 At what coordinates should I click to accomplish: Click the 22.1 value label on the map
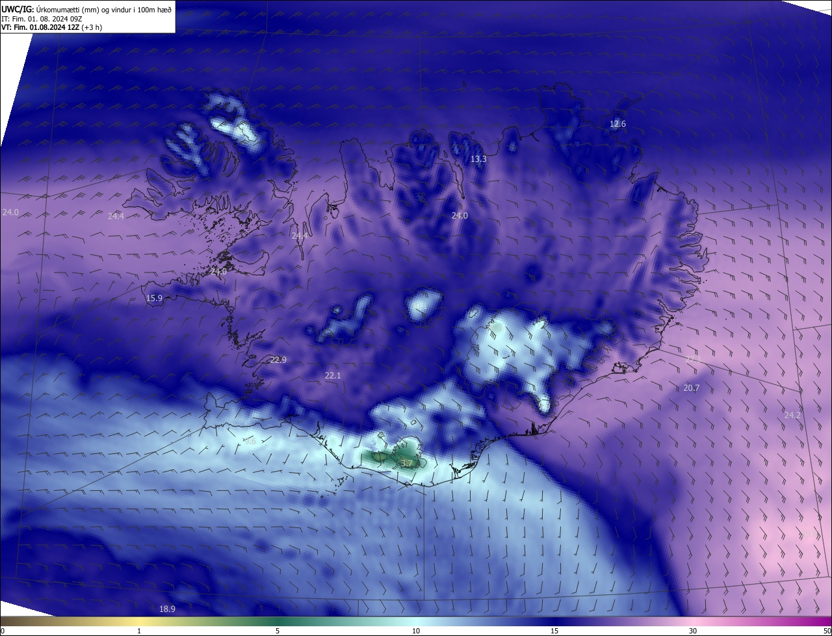point(333,376)
